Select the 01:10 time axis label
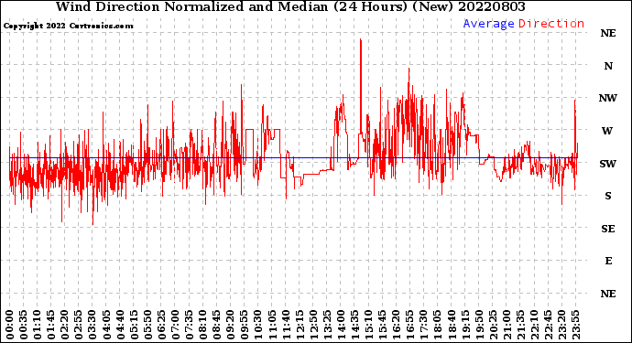This screenshot has height=343, width=632. pyautogui.click(x=37, y=325)
